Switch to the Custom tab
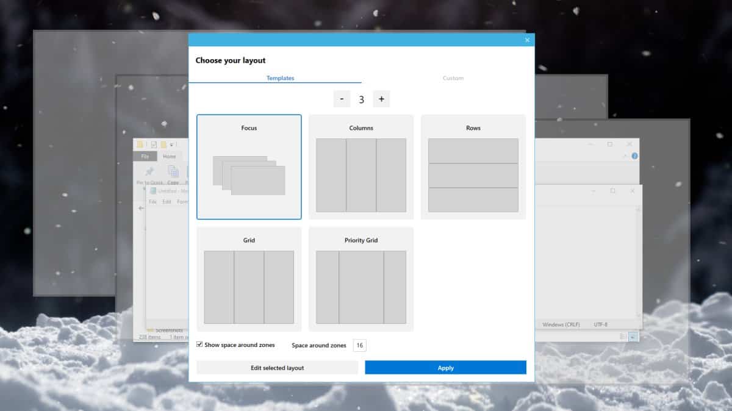 pyautogui.click(x=453, y=78)
